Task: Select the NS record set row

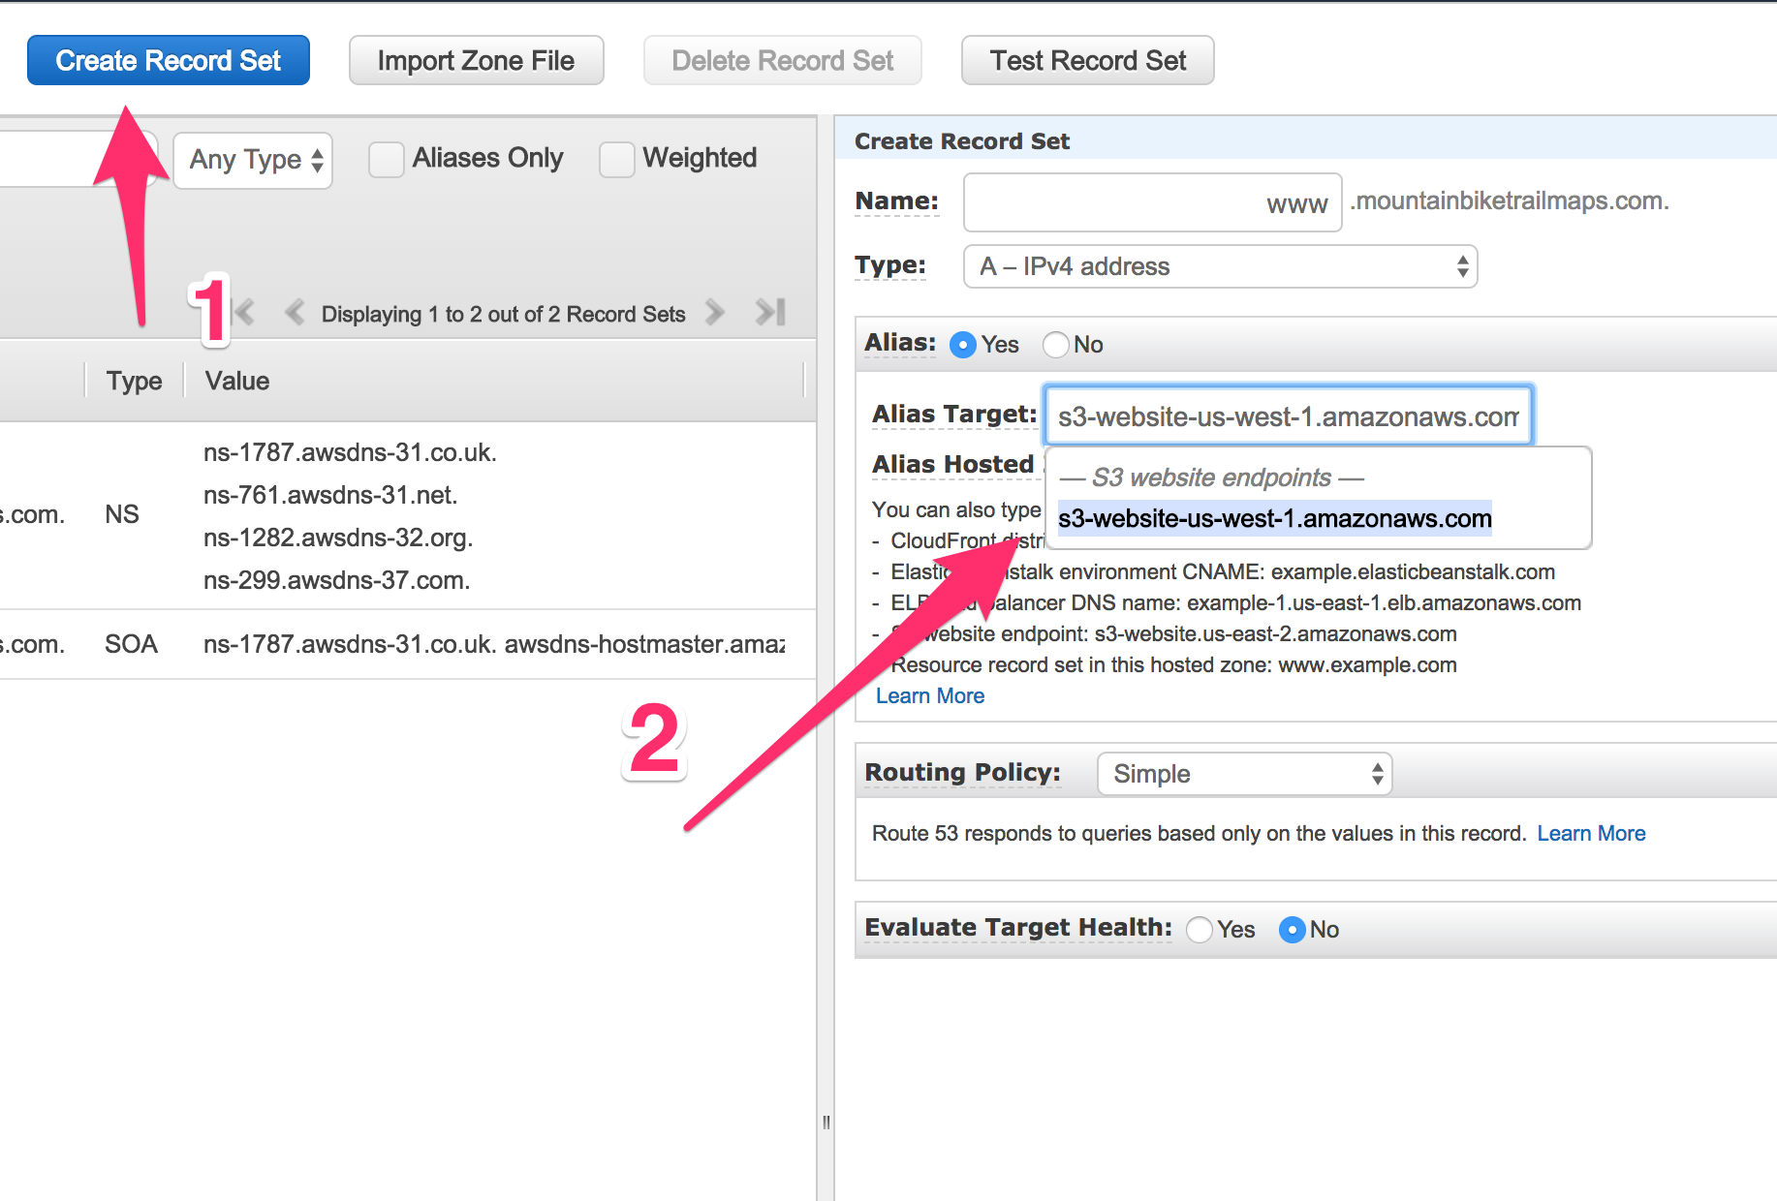Action: (408, 515)
